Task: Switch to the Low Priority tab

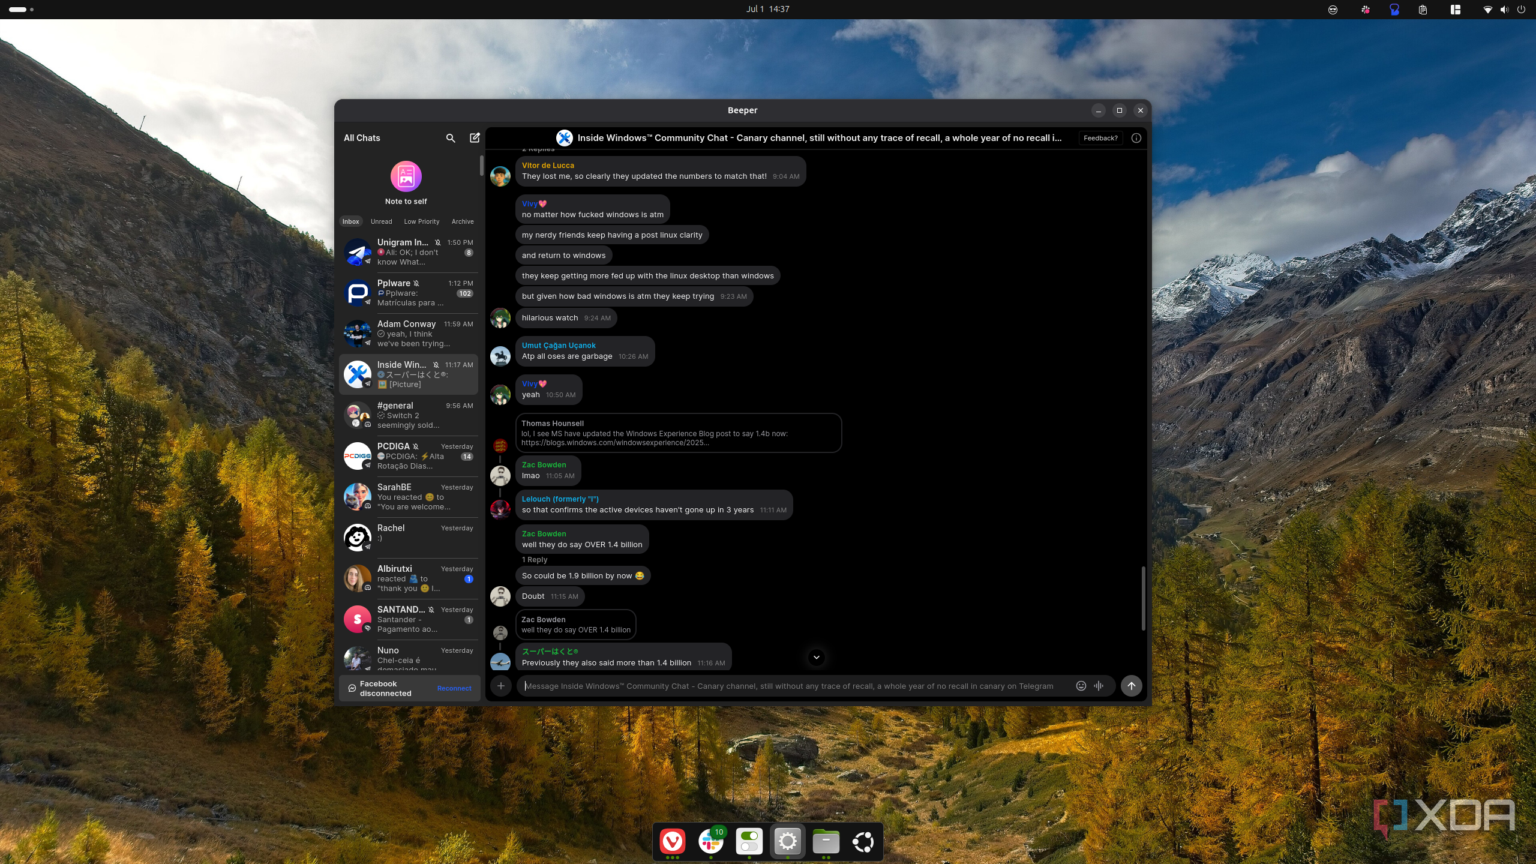Action: [422, 221]
